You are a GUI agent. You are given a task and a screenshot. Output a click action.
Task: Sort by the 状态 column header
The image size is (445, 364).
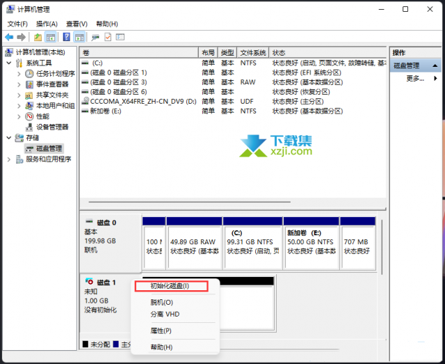[327, 53]
